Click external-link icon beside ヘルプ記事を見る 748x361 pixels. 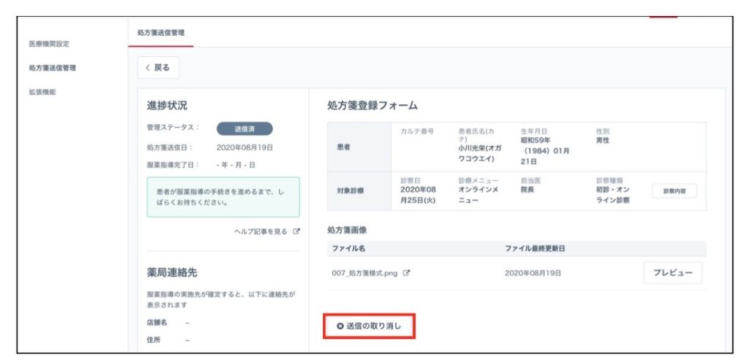tap(296, 232)
